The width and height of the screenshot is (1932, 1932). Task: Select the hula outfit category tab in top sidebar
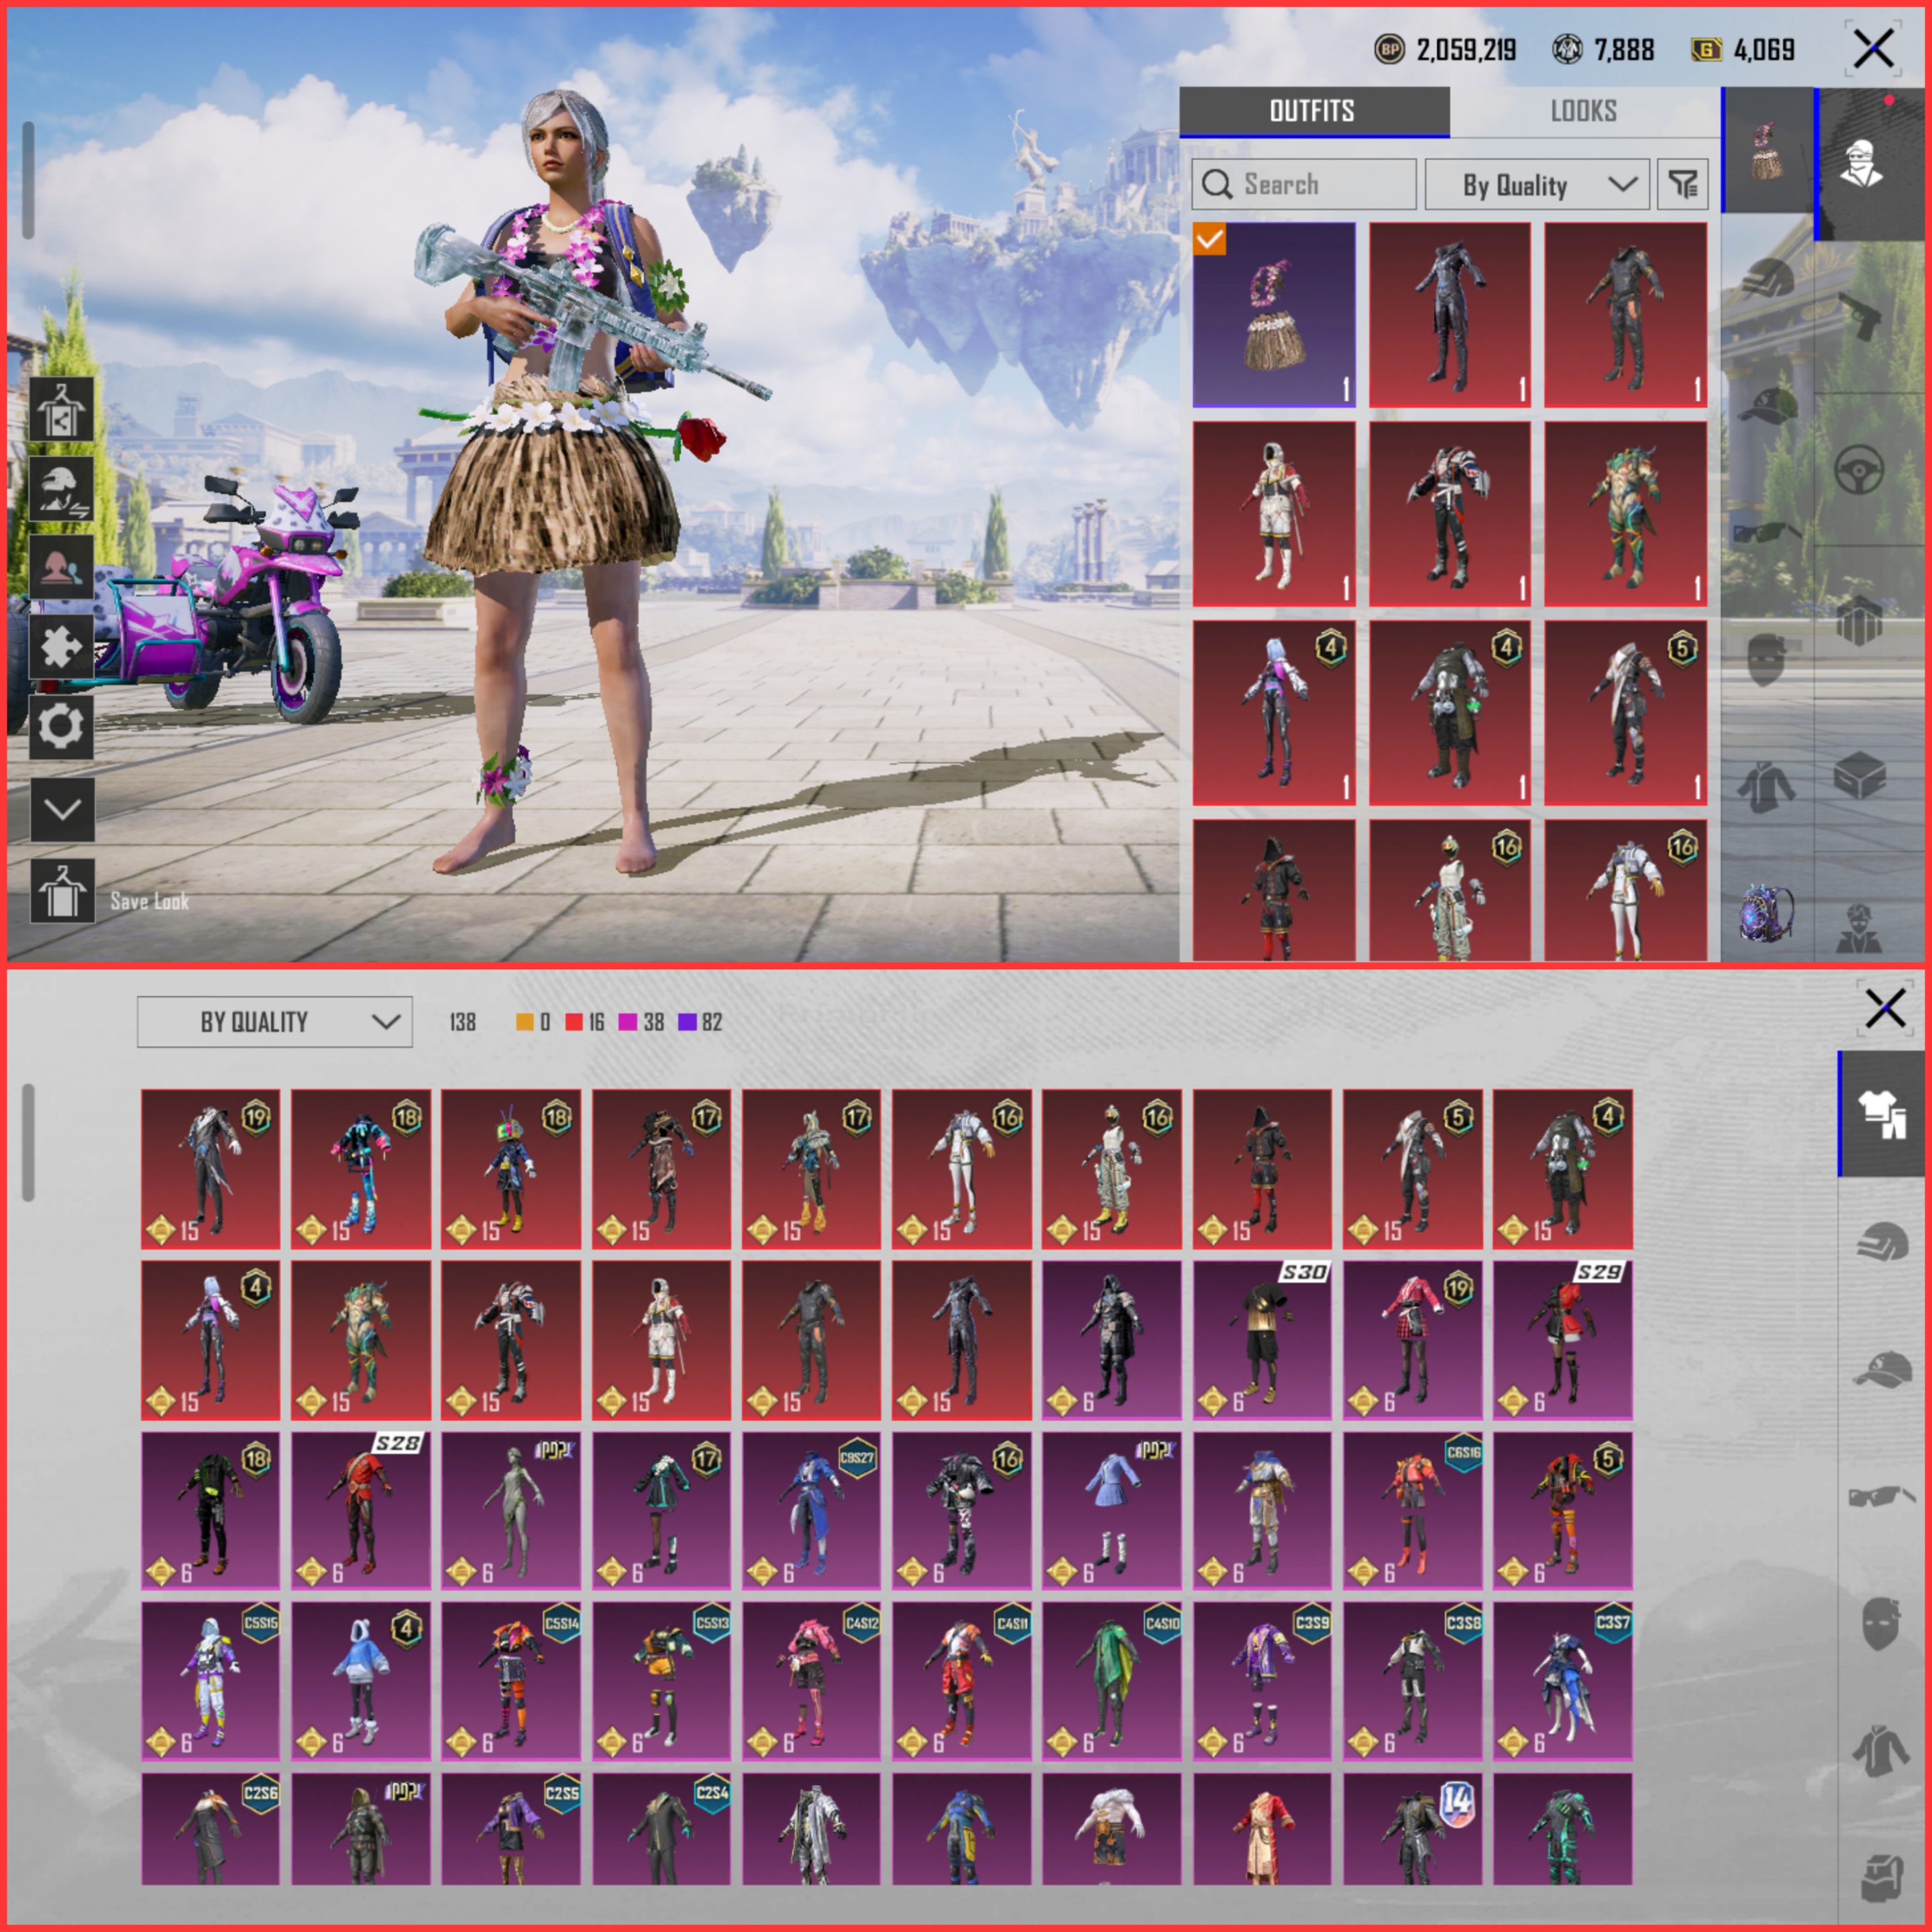coord(1767,150)
